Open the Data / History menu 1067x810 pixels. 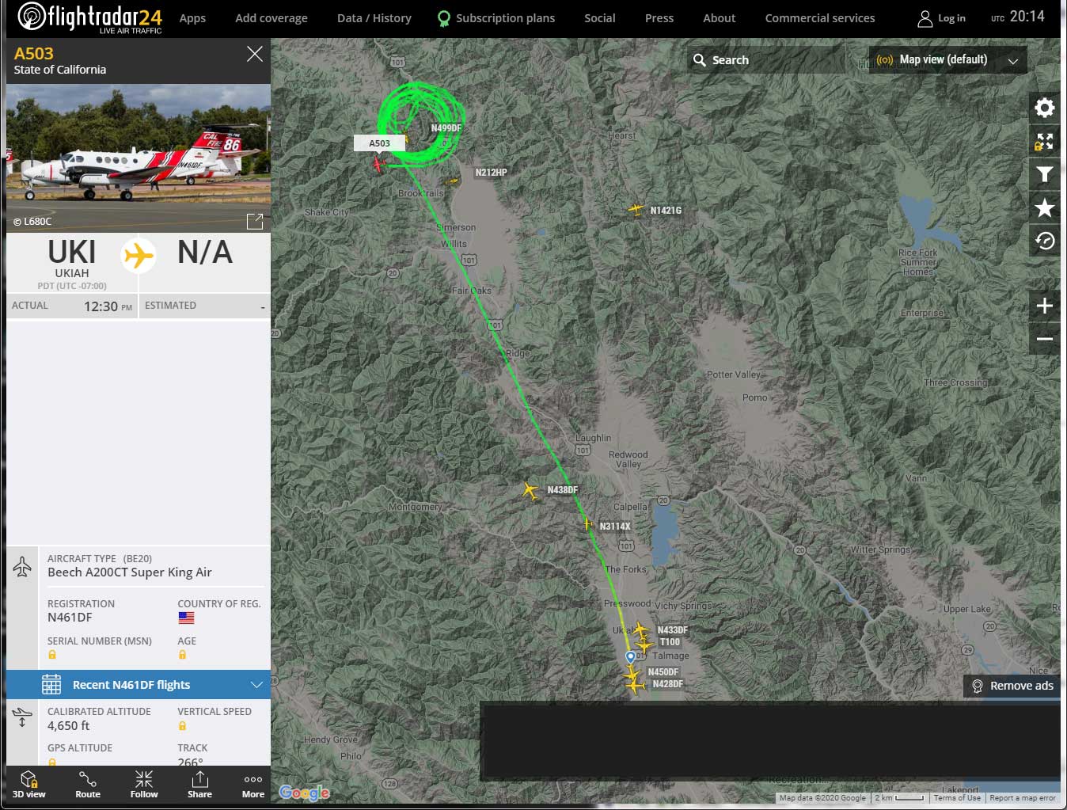coord(374,18)
